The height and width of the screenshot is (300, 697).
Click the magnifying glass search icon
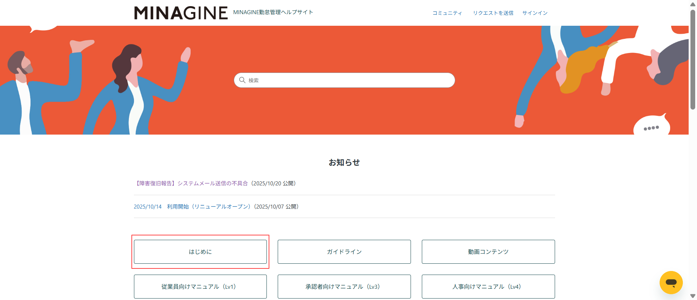(x=242, y=80)
